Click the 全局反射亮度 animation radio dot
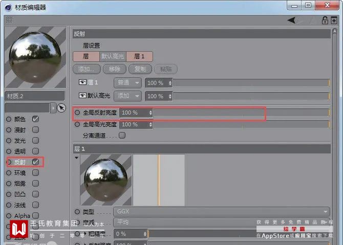The height and width of the screenshot is (245, 343). click(x=77, y=113)
